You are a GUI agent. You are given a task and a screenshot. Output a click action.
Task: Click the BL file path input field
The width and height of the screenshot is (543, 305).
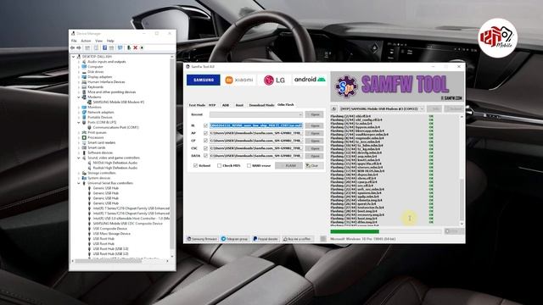pos(256,125)
